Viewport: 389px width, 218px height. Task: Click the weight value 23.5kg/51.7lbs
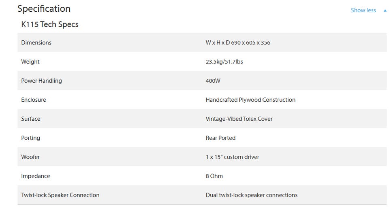point(224,61)
